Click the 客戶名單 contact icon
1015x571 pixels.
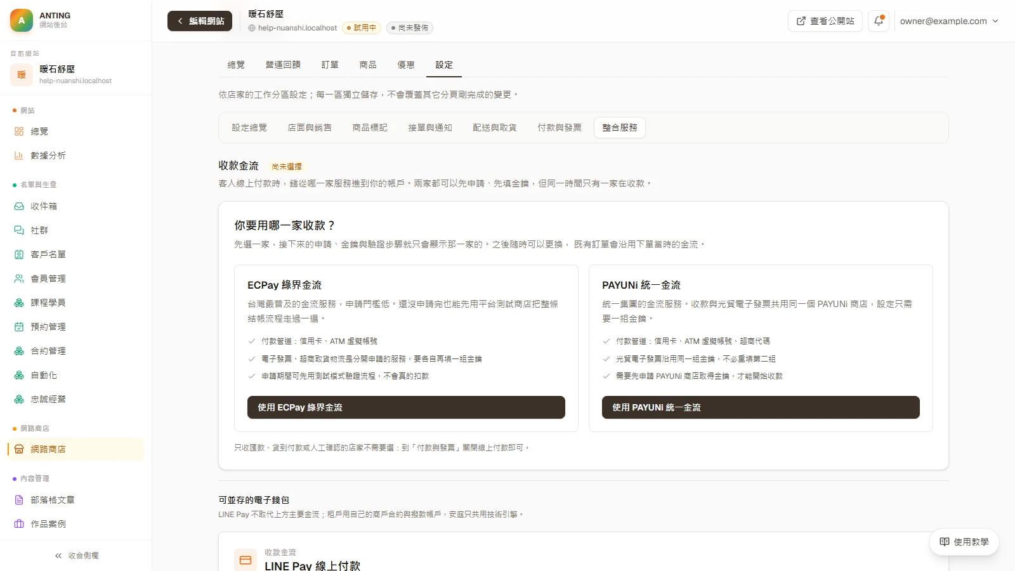pos(19,254)
